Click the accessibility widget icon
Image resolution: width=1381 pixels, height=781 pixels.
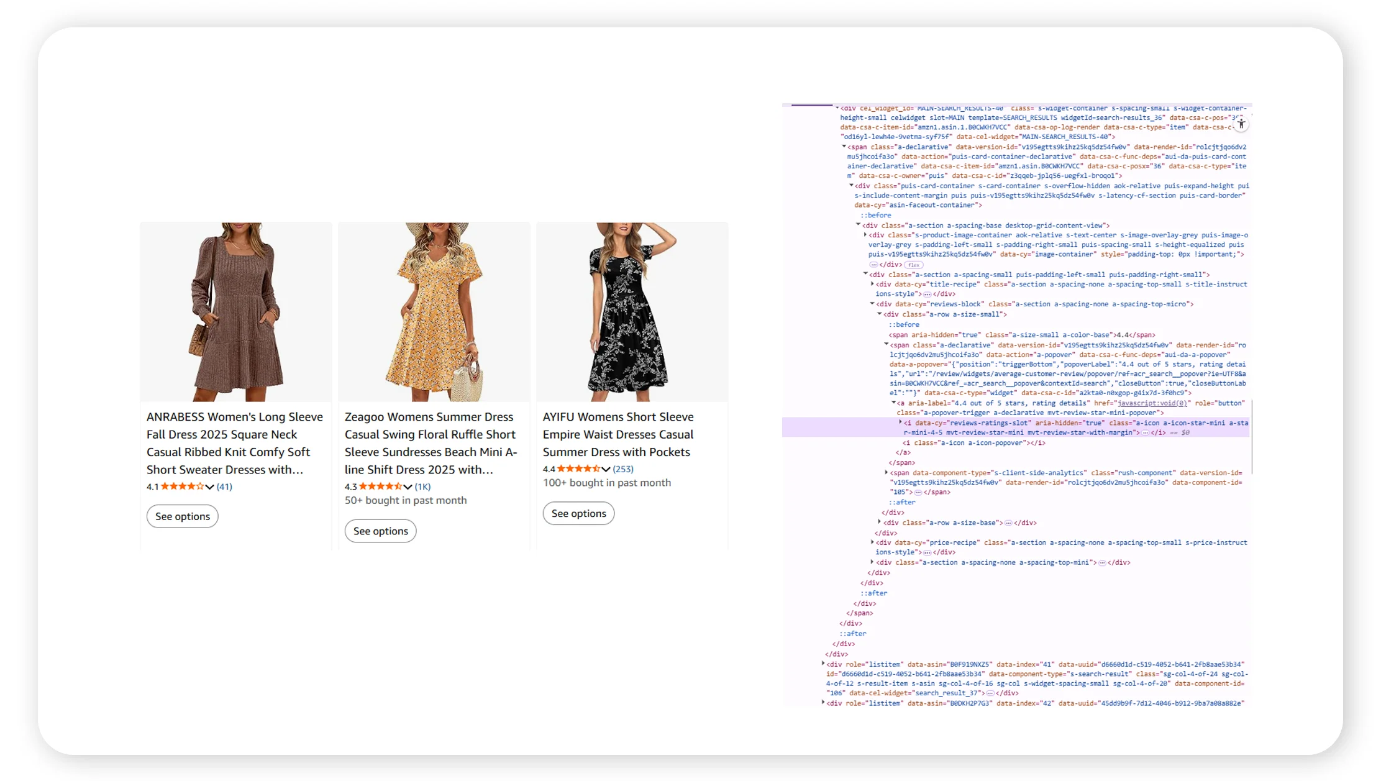click(x=1241, y=124)
